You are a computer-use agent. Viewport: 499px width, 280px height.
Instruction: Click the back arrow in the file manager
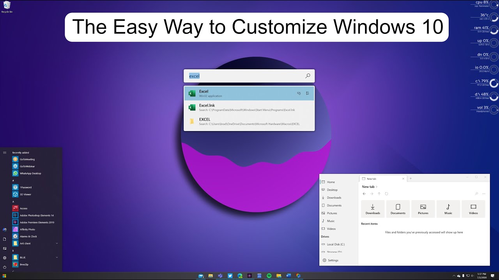click(x=364, y=194)
